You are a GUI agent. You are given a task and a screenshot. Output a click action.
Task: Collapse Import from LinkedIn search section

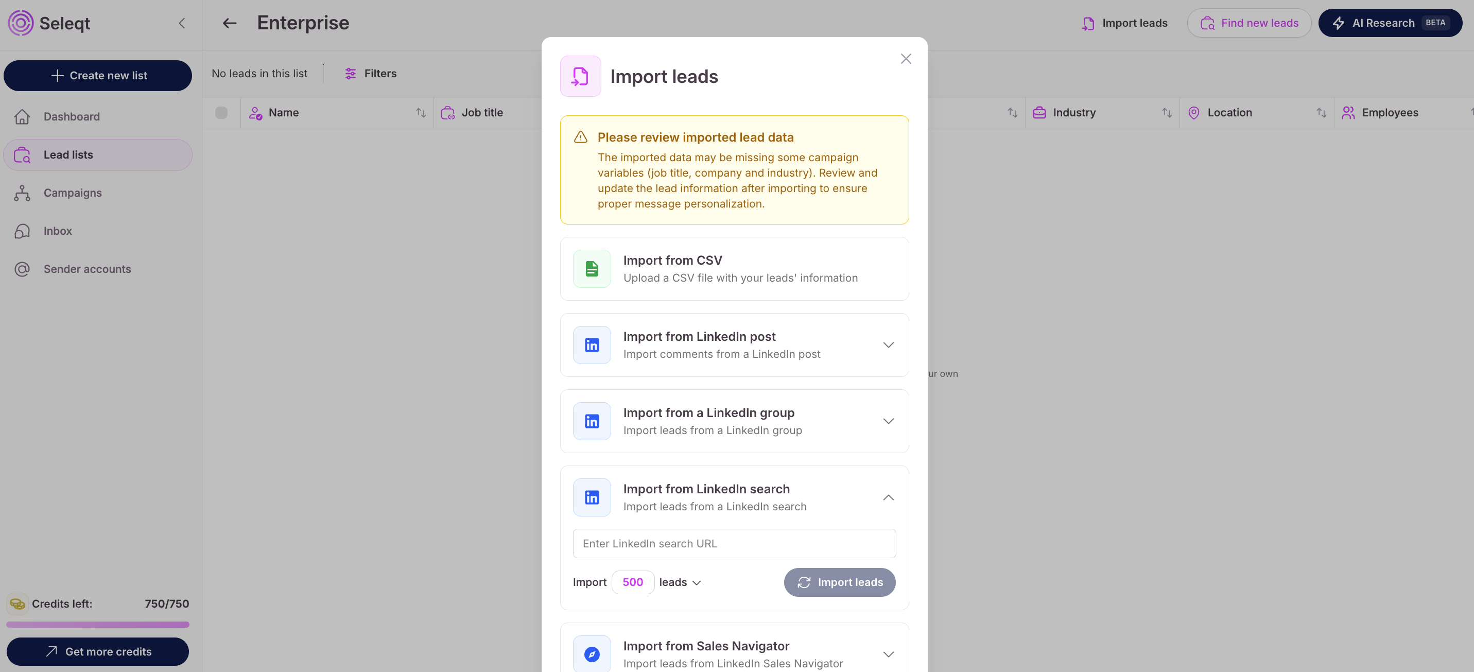[x=888, y=497]
